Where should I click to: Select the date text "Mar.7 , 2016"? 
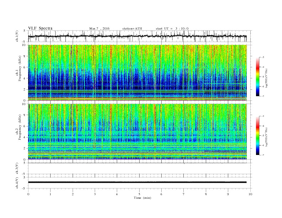tap(99, 28)
